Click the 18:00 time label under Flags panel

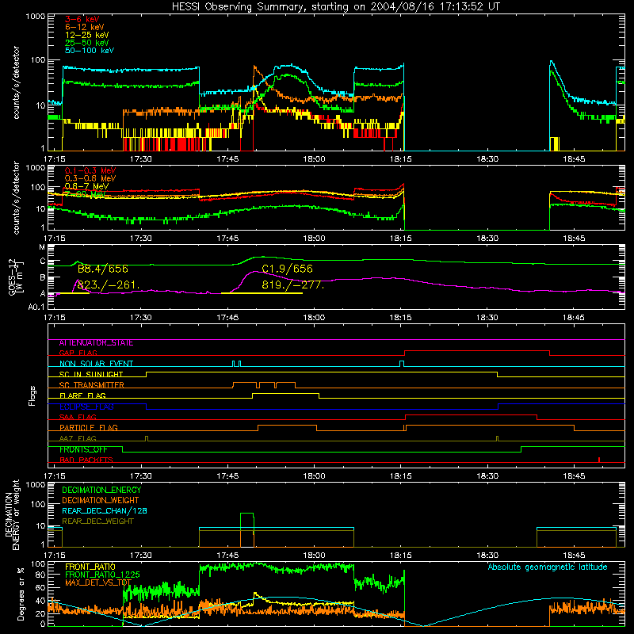314,476
